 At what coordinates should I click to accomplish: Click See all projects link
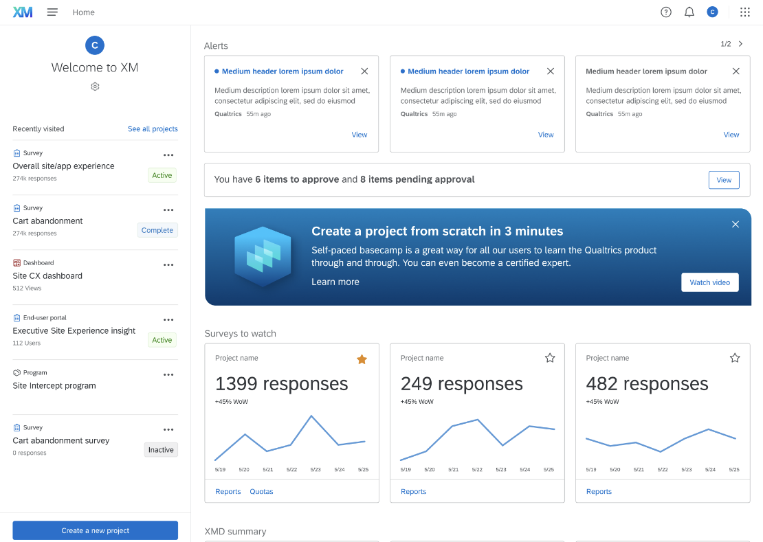(x=153, y=129)
